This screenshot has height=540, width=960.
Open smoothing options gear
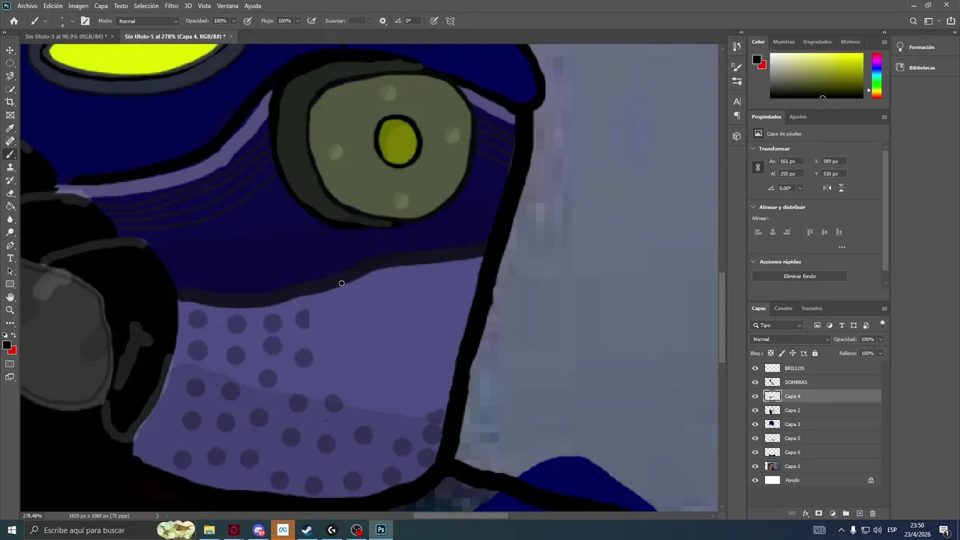coord(382,21)
